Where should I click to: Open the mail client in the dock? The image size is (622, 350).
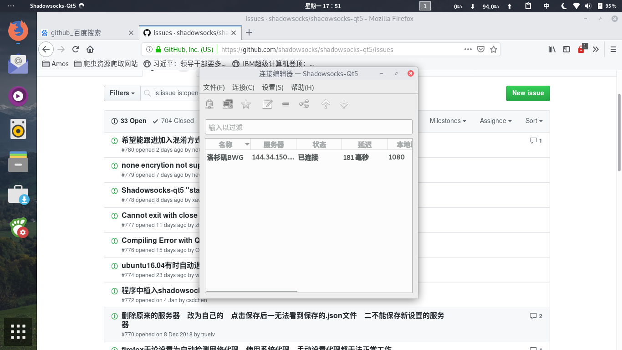[18, 64]
